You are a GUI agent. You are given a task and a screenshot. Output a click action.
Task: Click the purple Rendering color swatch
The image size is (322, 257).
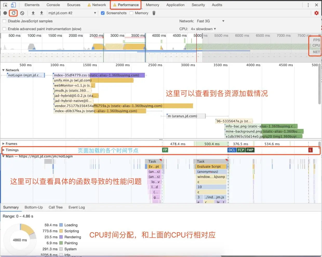[61, 237]
